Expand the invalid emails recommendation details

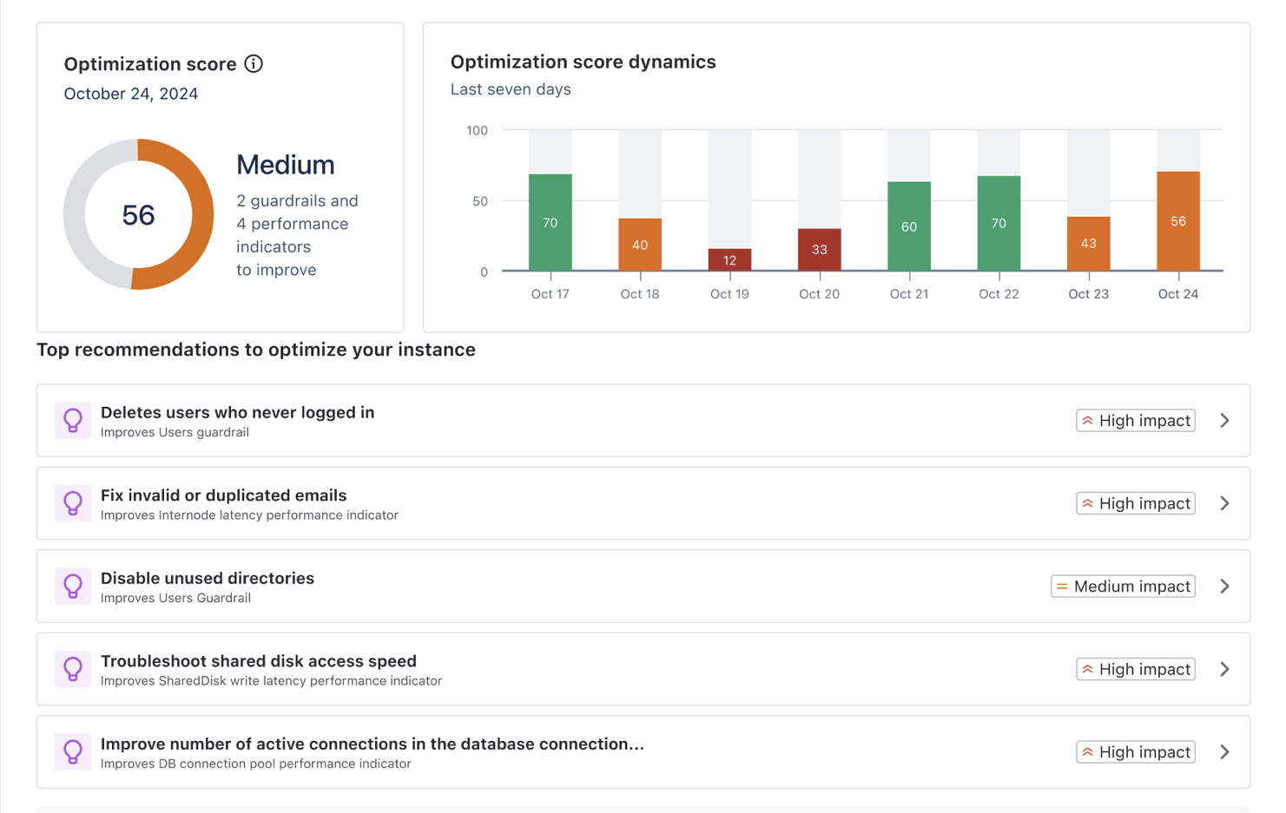tap(1224, 503)
